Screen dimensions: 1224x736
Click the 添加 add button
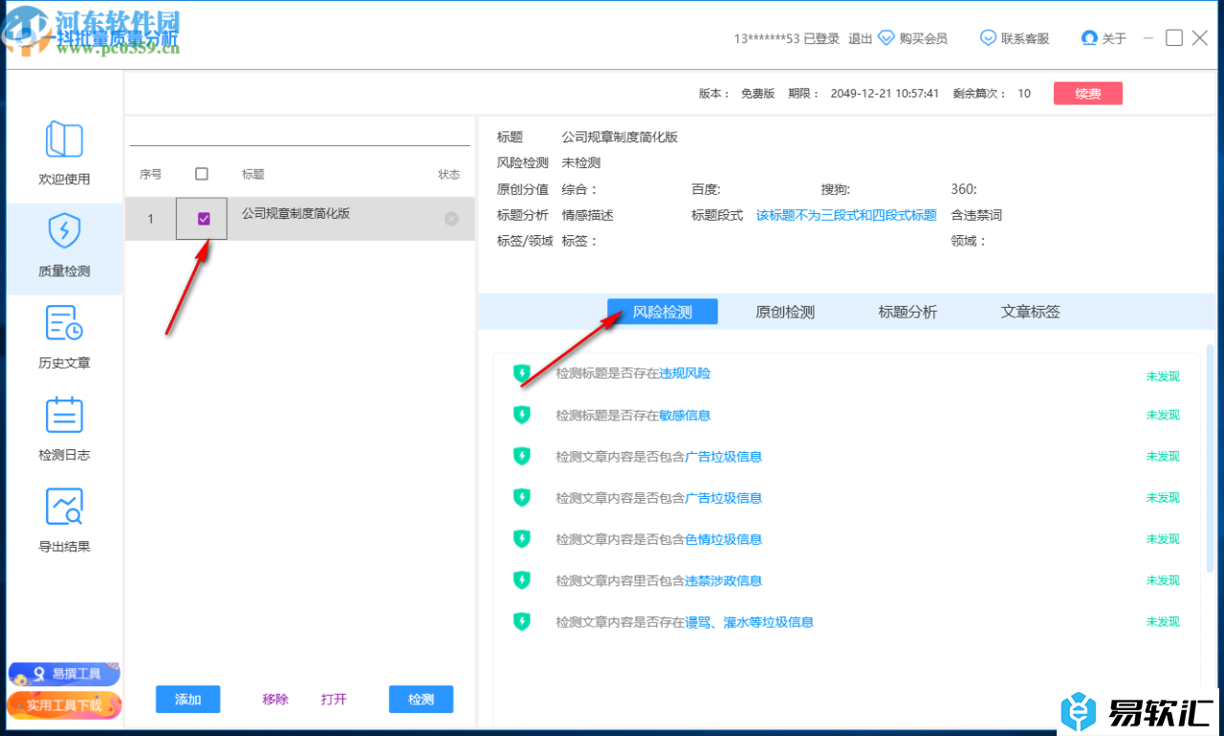click(x=188, y=700)
